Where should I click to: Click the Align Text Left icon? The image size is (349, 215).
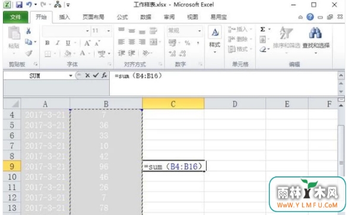click(121, 42)
